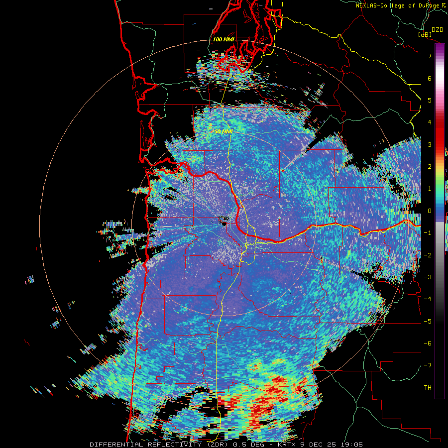Pick the "-4" value on the color scale
The width and height of the screenshot is (448, 448).
click(428, 299)
